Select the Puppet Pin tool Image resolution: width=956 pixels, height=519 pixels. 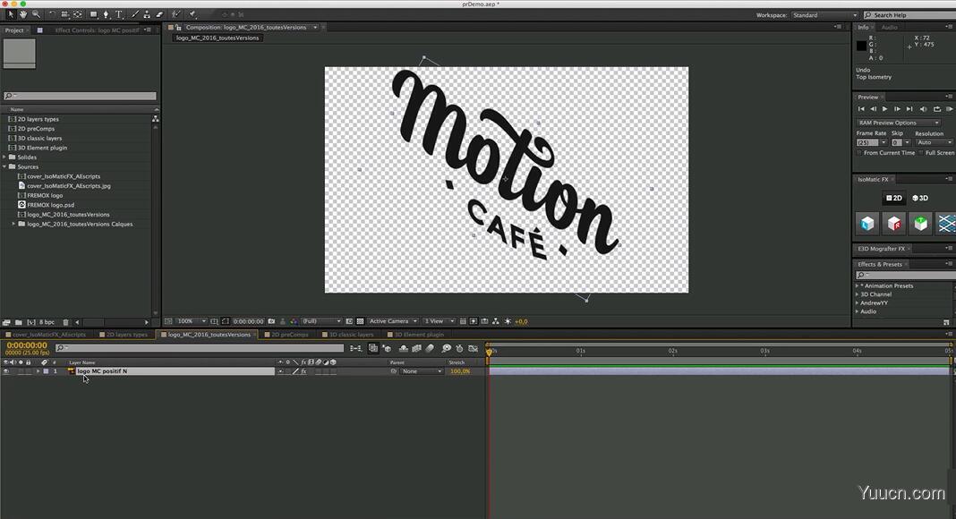[192, 14]
